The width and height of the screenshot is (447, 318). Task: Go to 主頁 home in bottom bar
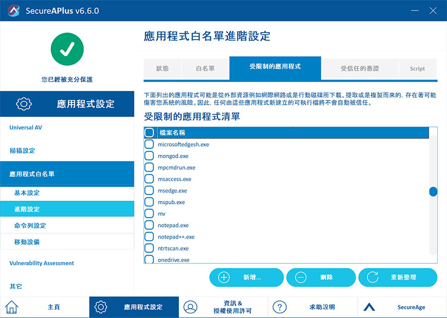pos(45,307)
